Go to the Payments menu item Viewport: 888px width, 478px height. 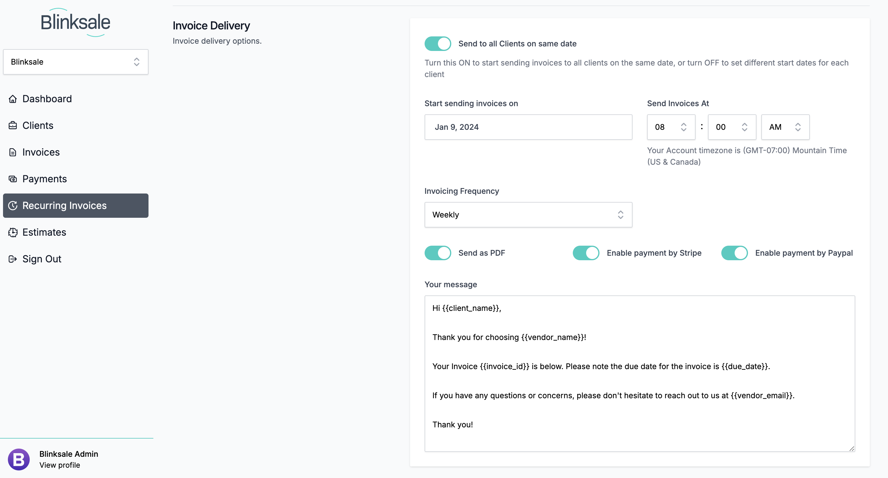click(45, 179)
